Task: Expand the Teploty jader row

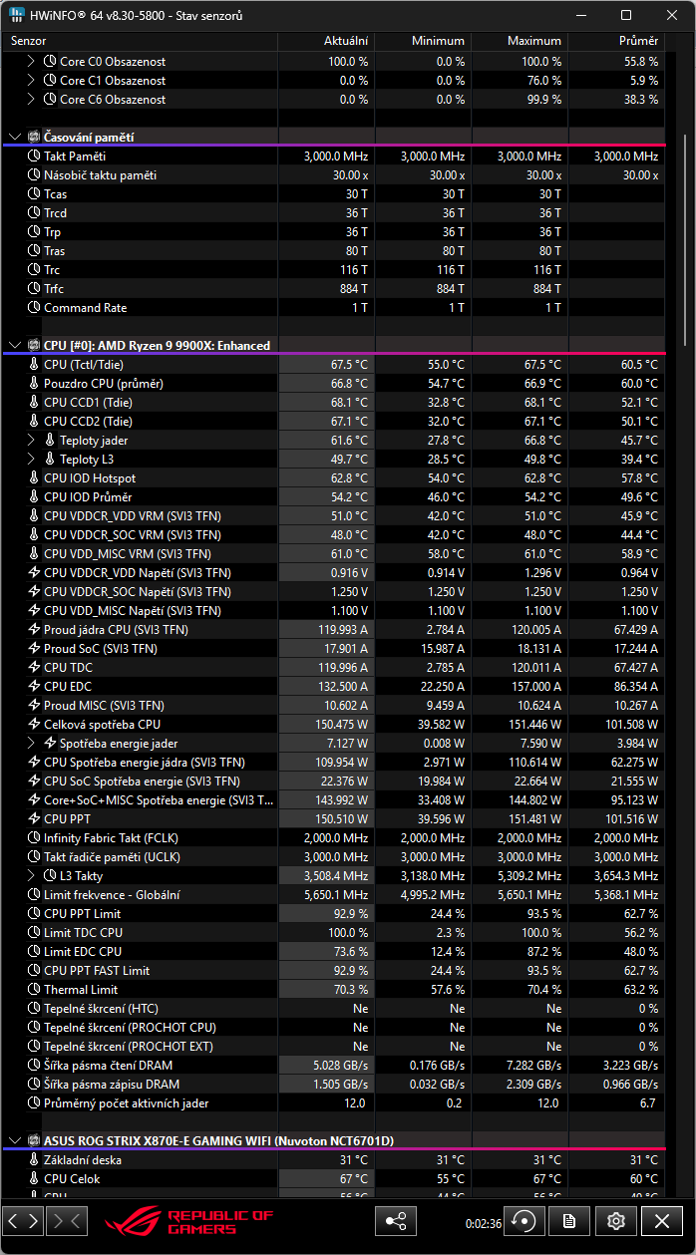Action: tap(32, 441)
